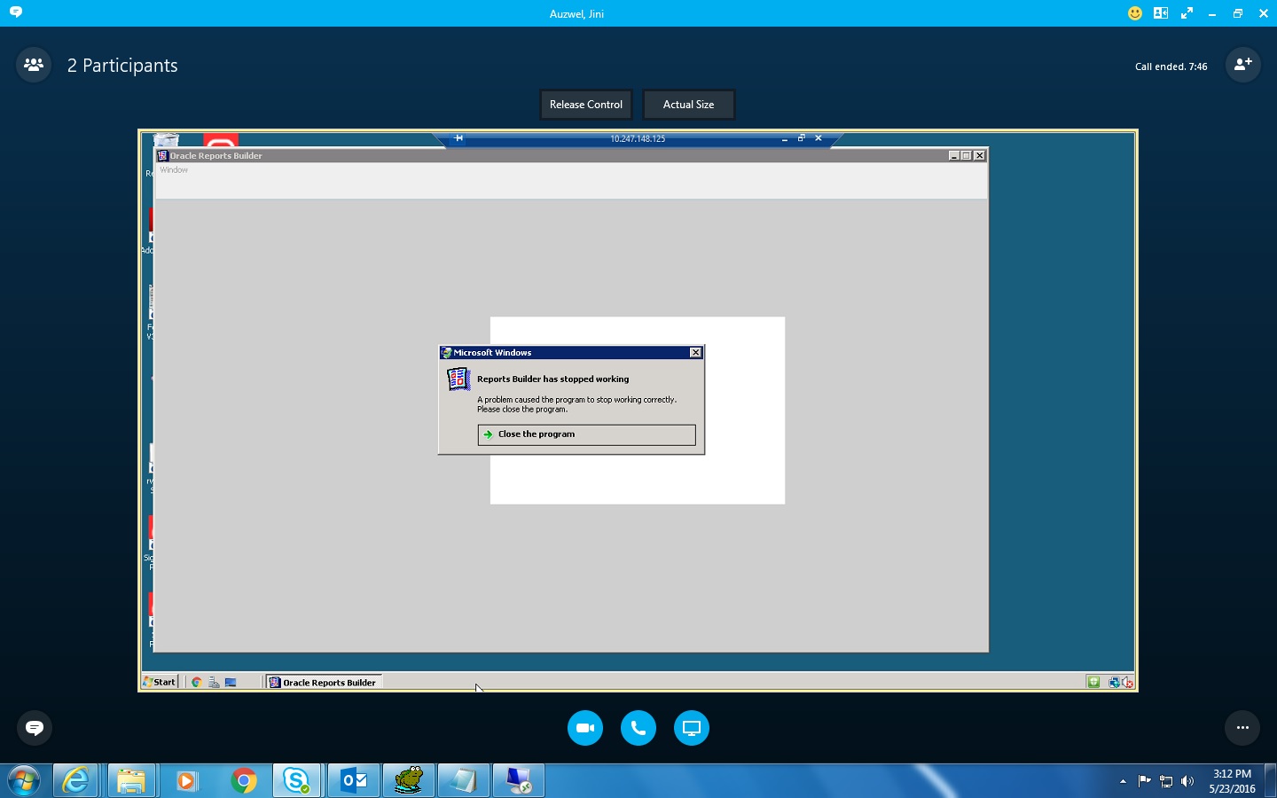Image resolution: width=1277 pixels, height=798 pixels.
Task: Open the chat bubble at bottom left
Action: tap(35, 728)
